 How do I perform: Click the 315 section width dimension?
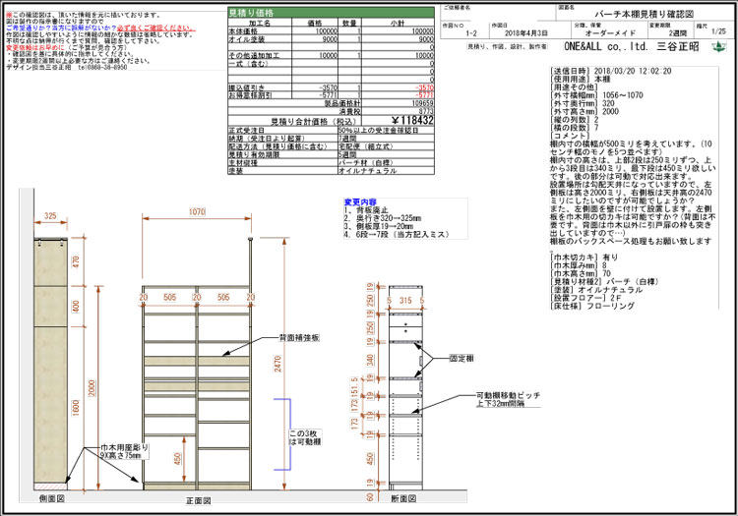[x=405, y=300]
